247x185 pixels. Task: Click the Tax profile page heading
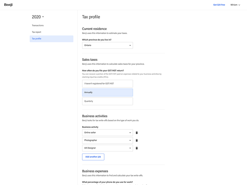pyautogui.click(x=91, y=17)
